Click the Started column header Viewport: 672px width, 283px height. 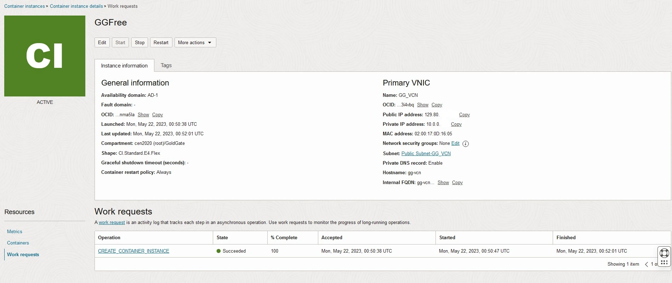(494, 238)
